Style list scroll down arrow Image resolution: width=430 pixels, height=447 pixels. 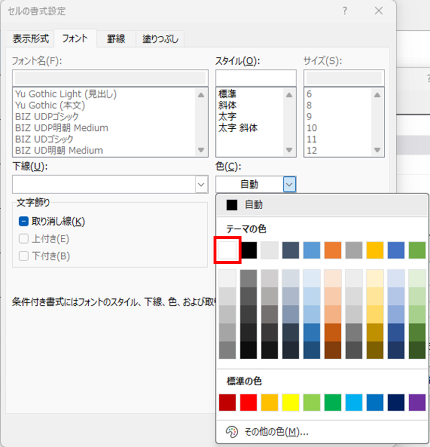tap(289, 150)
